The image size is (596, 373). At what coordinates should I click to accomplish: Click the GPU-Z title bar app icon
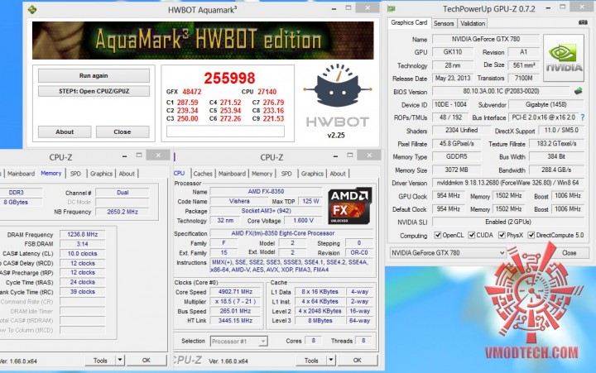click(x=391, y=9)
